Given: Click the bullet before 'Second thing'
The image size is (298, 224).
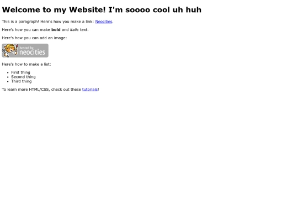Looking at the screenshot, I should point(8,77).
